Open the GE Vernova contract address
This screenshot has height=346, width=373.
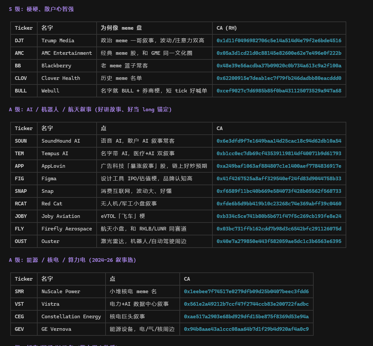coord(246,329)
